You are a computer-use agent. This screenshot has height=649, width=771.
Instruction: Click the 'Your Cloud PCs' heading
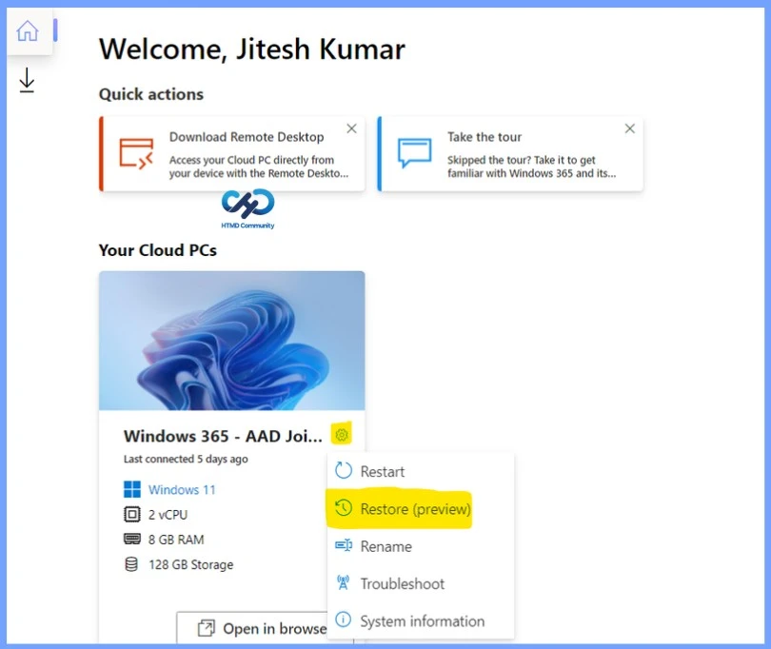coord(158,250)
